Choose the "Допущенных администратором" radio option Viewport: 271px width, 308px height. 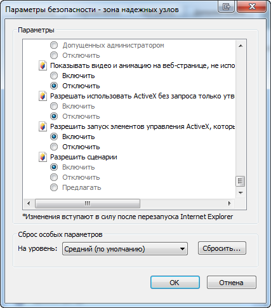(x=54, y=45)
